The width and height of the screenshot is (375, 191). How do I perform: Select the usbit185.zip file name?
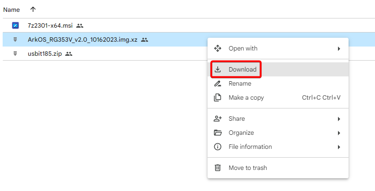[45, 54]
